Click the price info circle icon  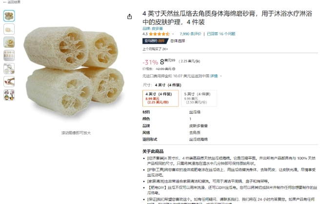174,69
